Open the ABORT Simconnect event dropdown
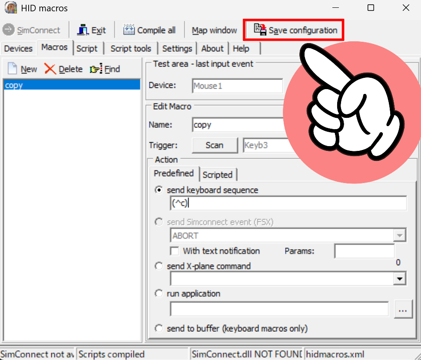The height and width of the screenshot is (360, 421). pyautogui.click(x=399, y=236)
